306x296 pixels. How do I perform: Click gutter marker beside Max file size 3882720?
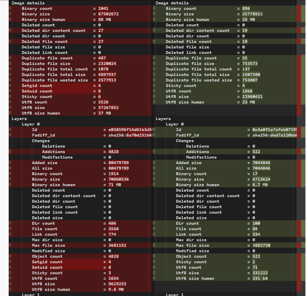pos(154,245)
